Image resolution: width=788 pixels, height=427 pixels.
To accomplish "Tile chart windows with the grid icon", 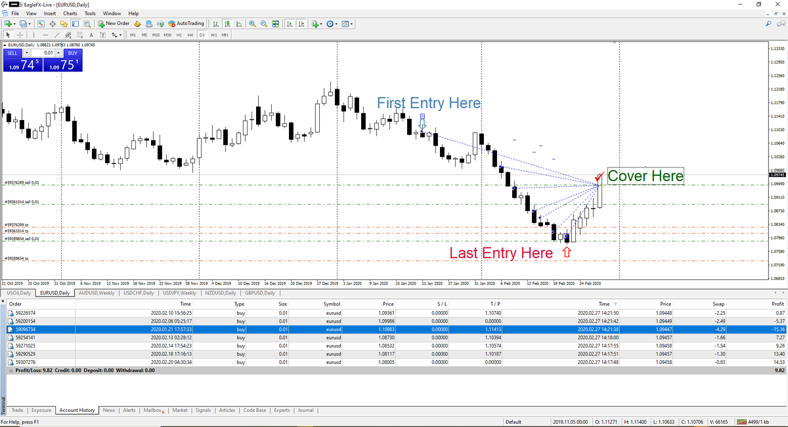I will (275, 24).
